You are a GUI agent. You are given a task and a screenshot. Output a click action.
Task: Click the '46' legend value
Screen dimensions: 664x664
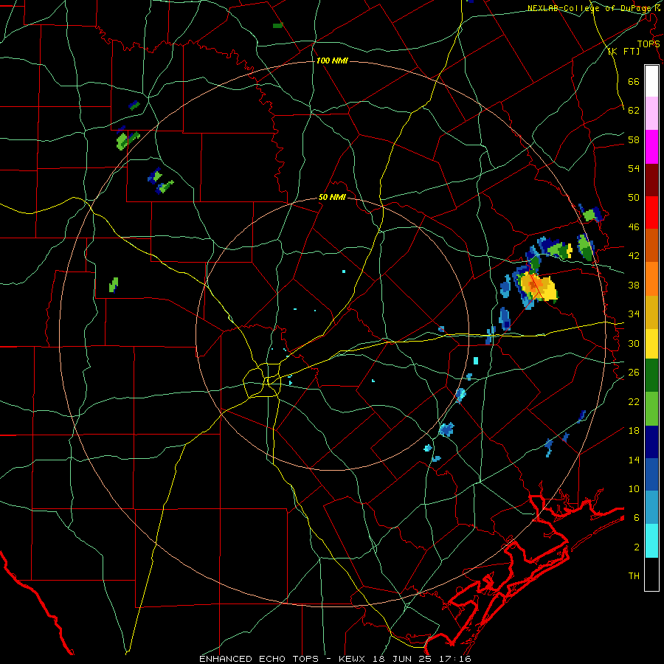(634, 227)
